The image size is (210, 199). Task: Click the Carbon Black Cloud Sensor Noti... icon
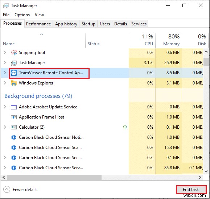pyautogui.click(x=14, y=137)
